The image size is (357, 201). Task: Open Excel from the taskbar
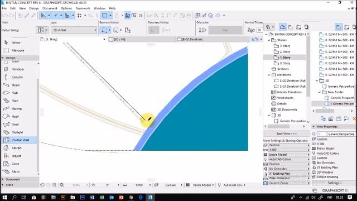point(102,197)
